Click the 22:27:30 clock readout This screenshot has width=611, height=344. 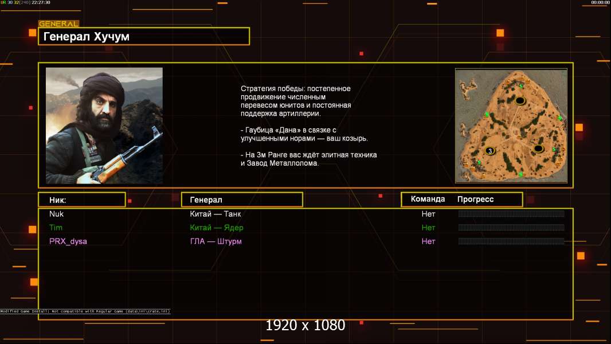[41, 2]
